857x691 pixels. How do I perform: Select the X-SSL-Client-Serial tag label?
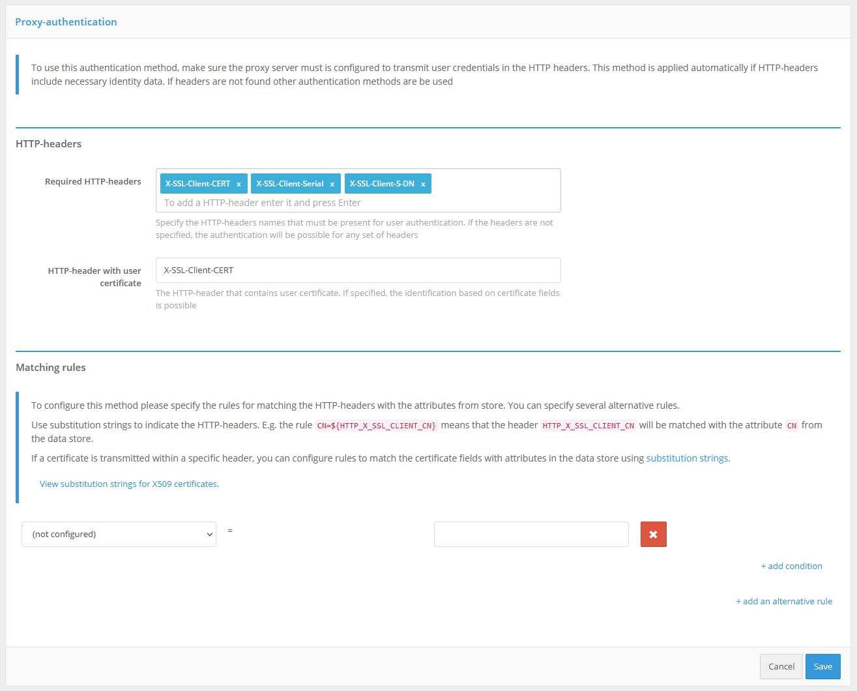[x=289, y=184]
